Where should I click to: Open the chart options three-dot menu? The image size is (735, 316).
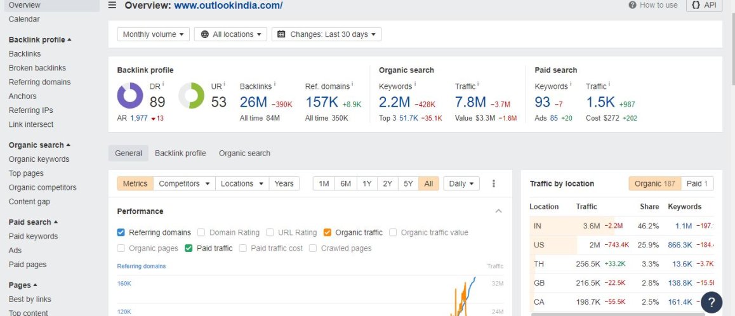[494, 184]
